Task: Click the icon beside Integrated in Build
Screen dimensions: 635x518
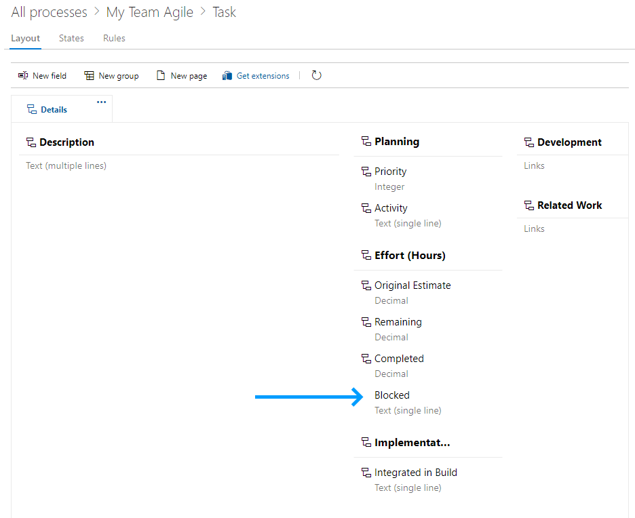Action: point(366,473)
